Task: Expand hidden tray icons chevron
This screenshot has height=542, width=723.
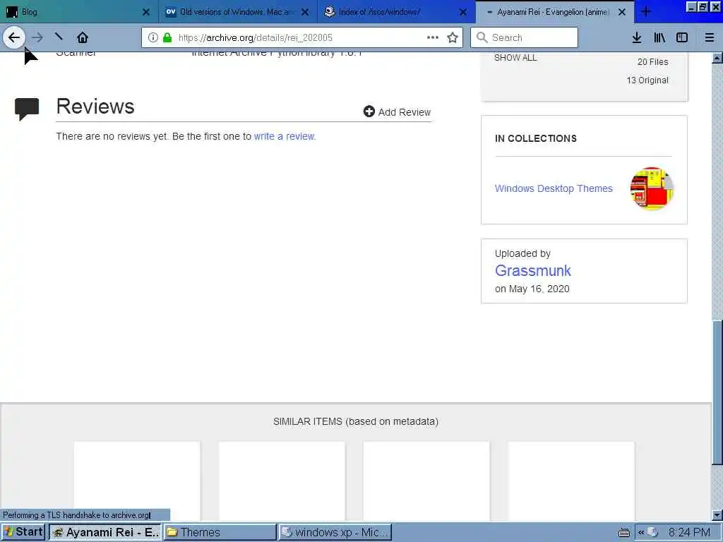Action: pyautogui.click(x=641, y=532)
